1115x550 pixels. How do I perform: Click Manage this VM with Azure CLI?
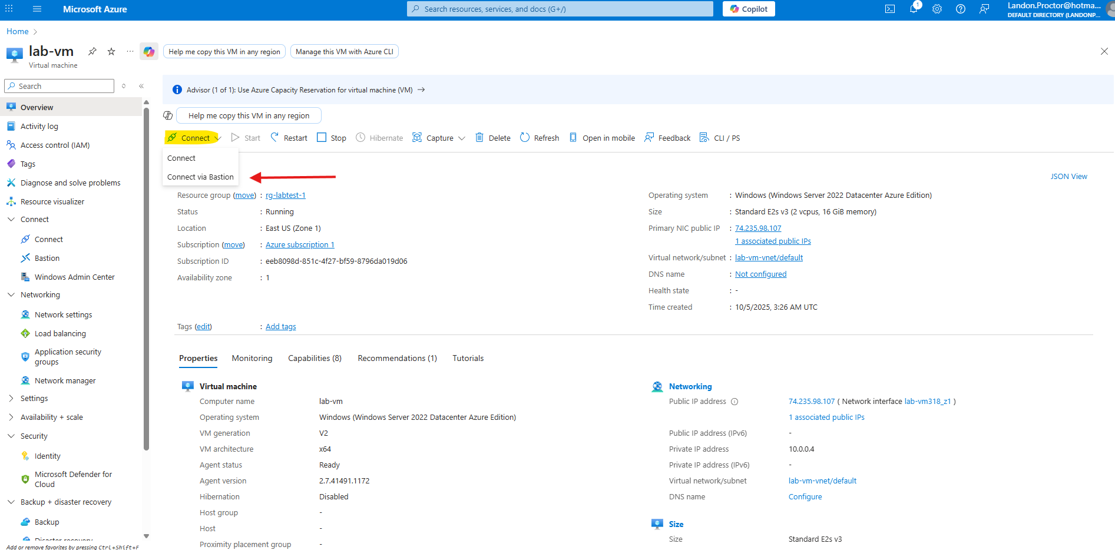[x=345, y=52]
